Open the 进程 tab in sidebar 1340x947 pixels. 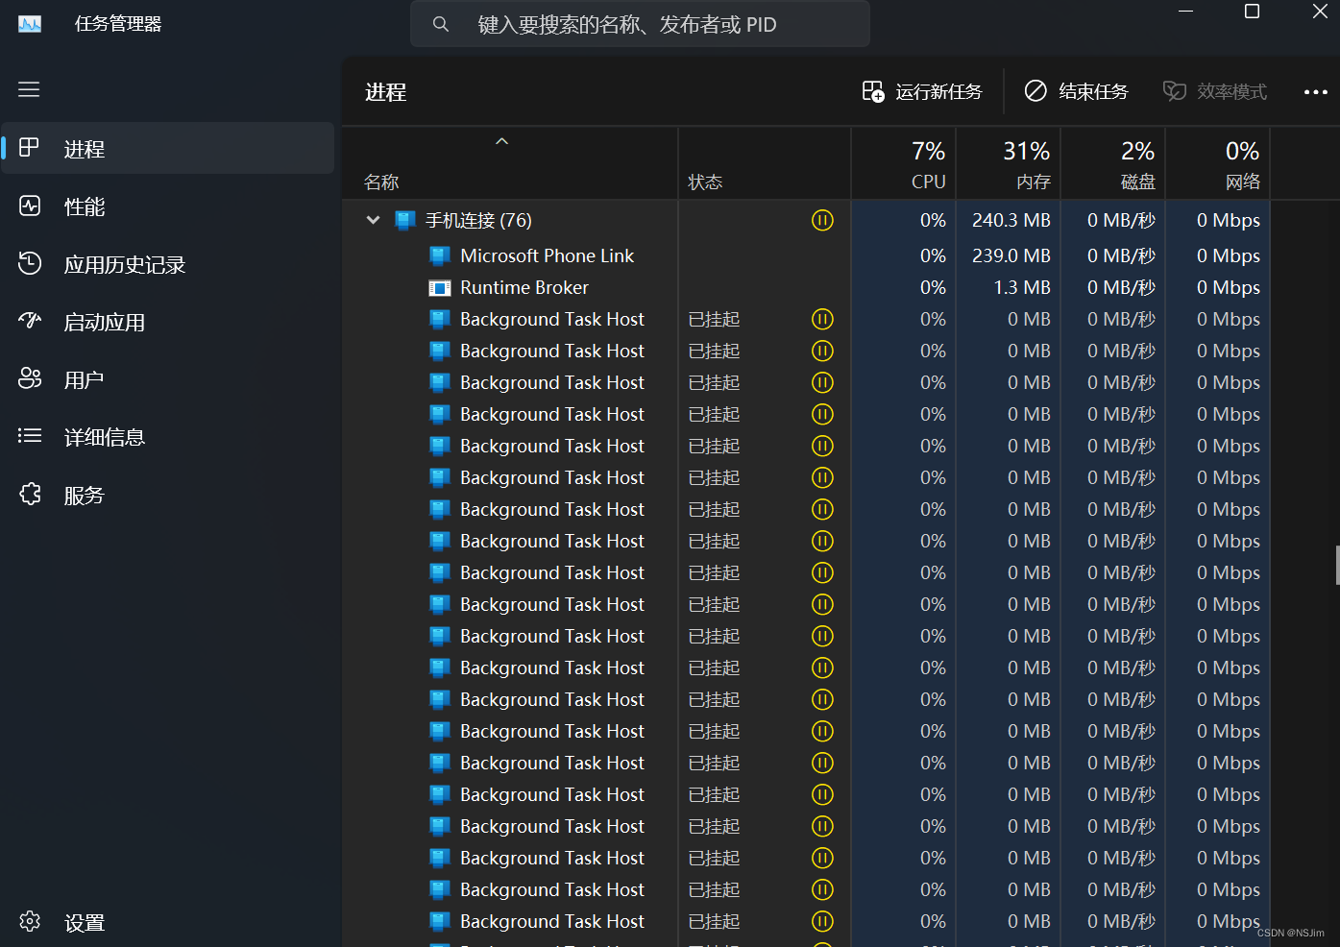click(x=168, y=148)
